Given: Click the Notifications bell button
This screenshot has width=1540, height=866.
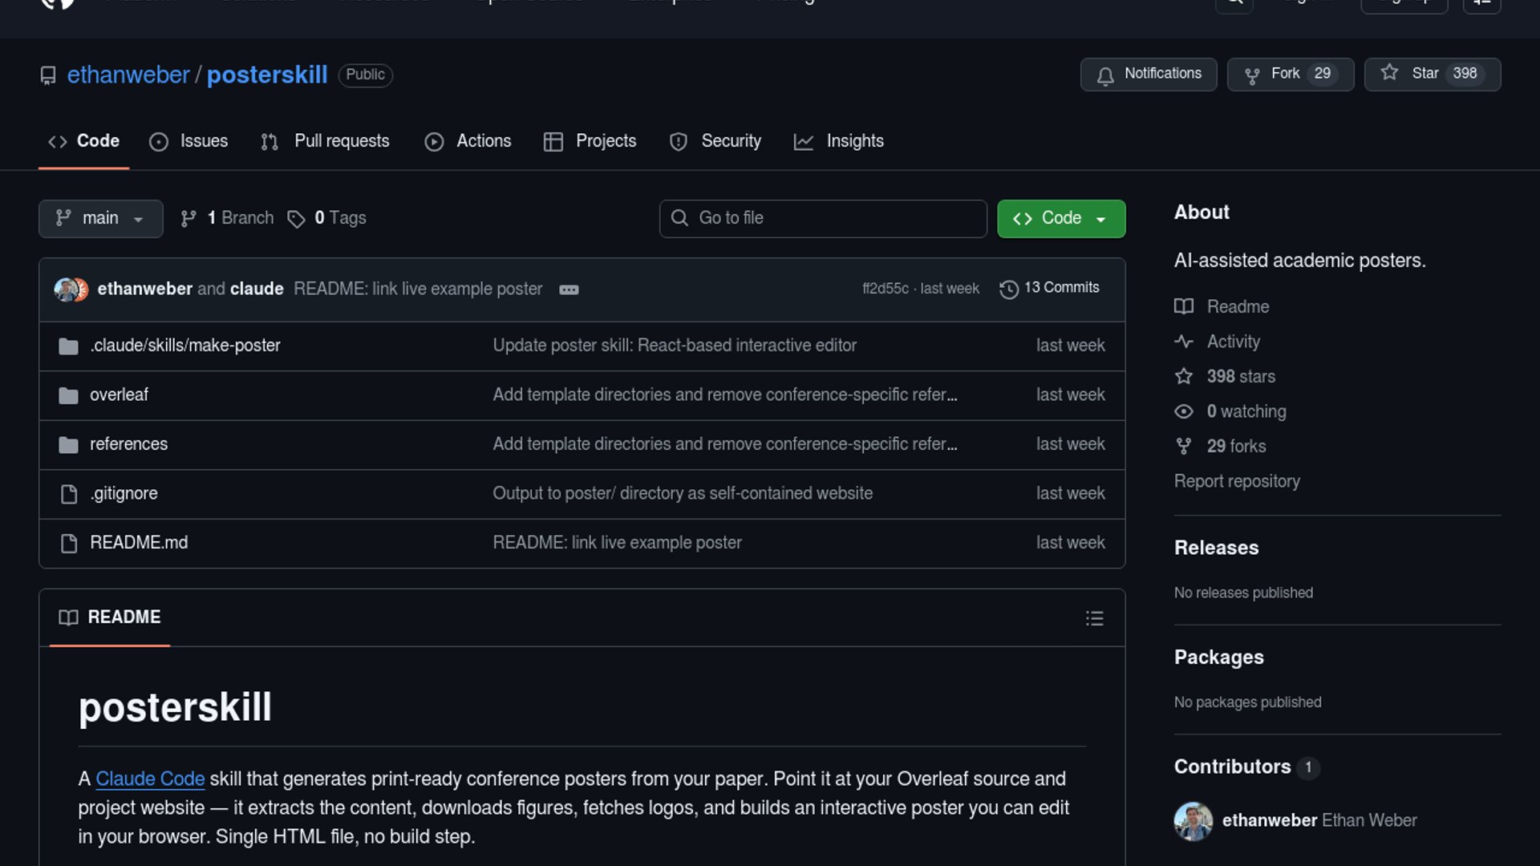Looking at the screenshot, I should click(x=1148, y=74).
